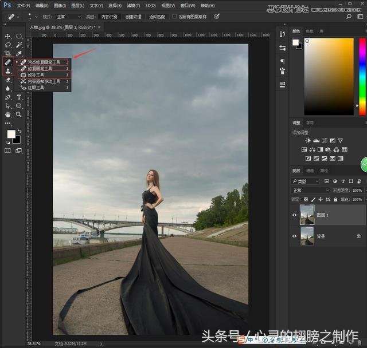367x348 pixels.
Task: Select the Lasso tool
Action: click(8, 45)
